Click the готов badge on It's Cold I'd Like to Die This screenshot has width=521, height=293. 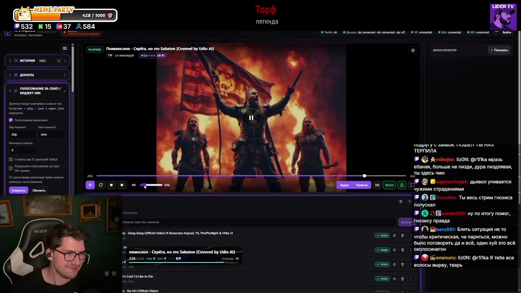click(x=382, y=279)
